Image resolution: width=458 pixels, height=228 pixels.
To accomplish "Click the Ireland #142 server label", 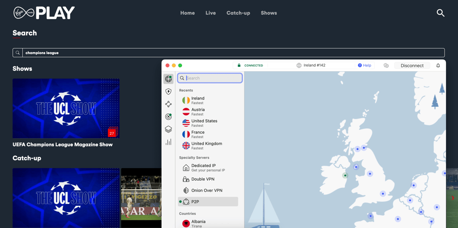I will [314, 65].
